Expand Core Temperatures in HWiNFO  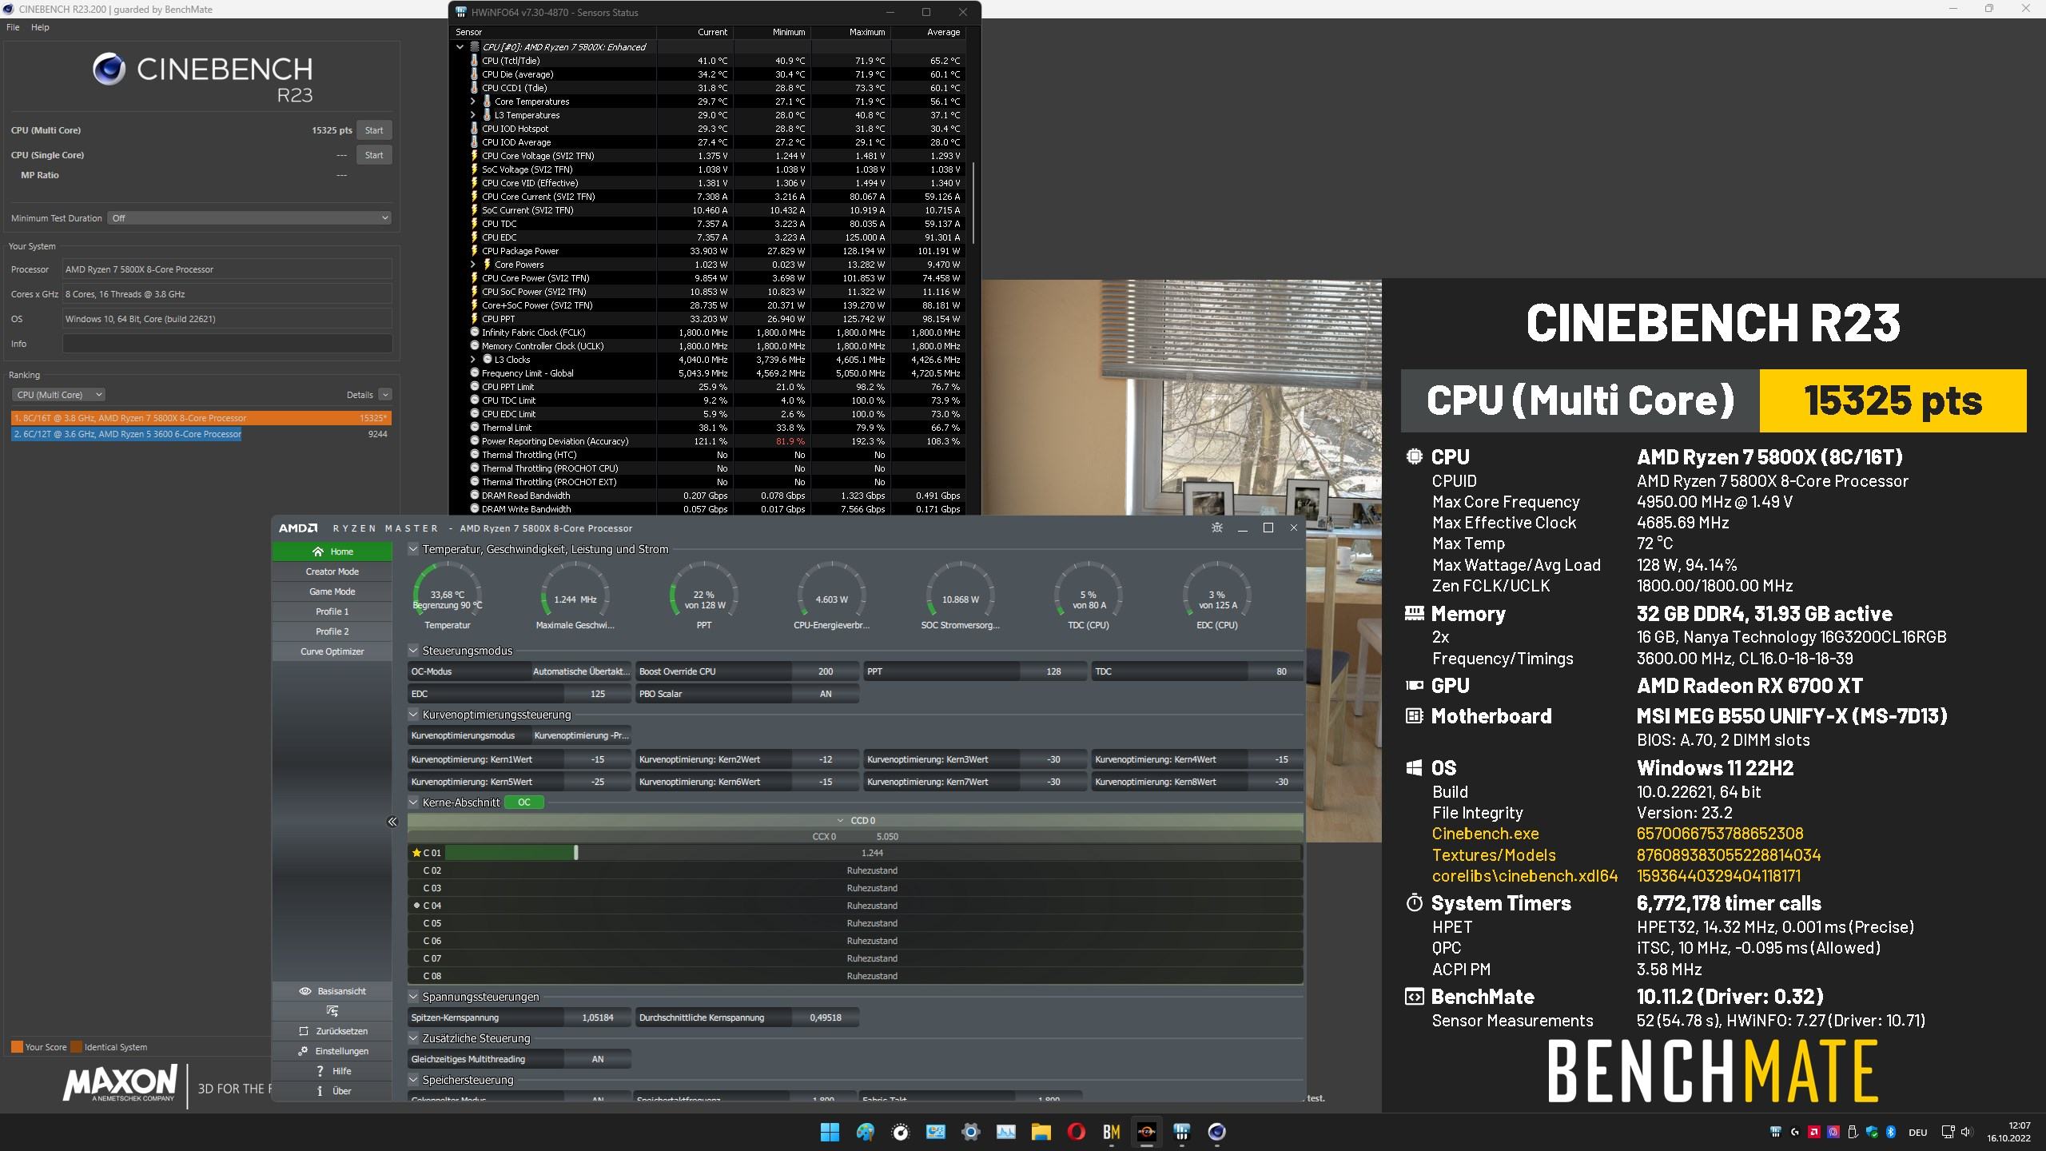click(x=473, y=102)
